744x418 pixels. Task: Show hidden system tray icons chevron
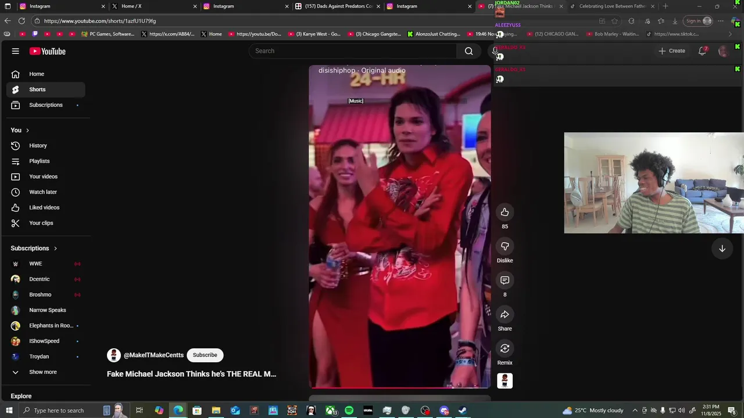coord(635,410)
